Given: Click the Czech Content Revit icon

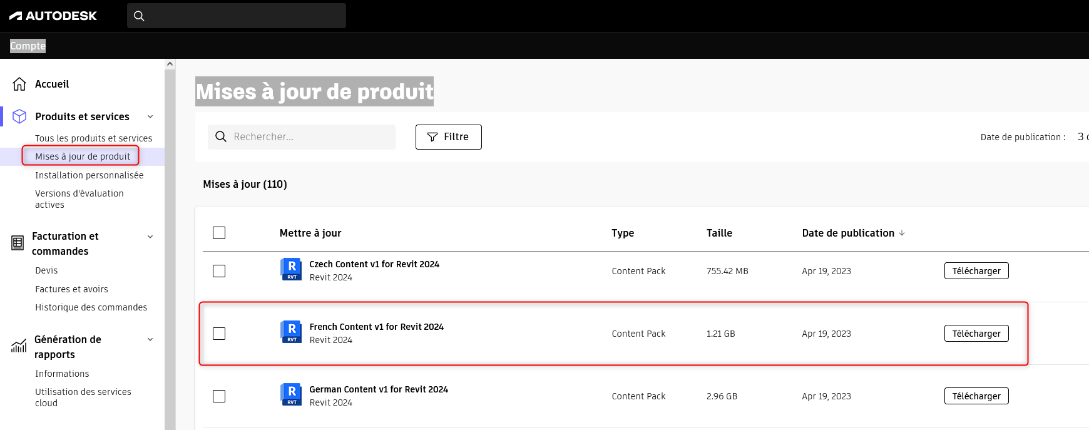Looking at the screenshot, I should click(x=292, y=270).
